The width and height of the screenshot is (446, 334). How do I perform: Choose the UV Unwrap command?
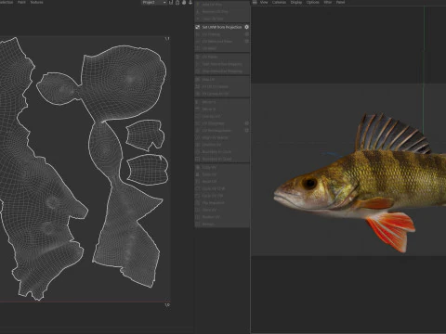222,34
